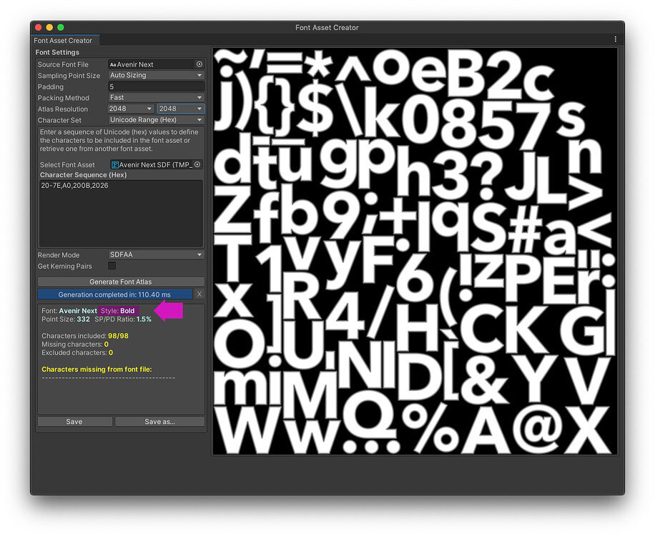Click the Missing characters: 0 line
This screenshot has width=655, height=536.
[75, 344]
